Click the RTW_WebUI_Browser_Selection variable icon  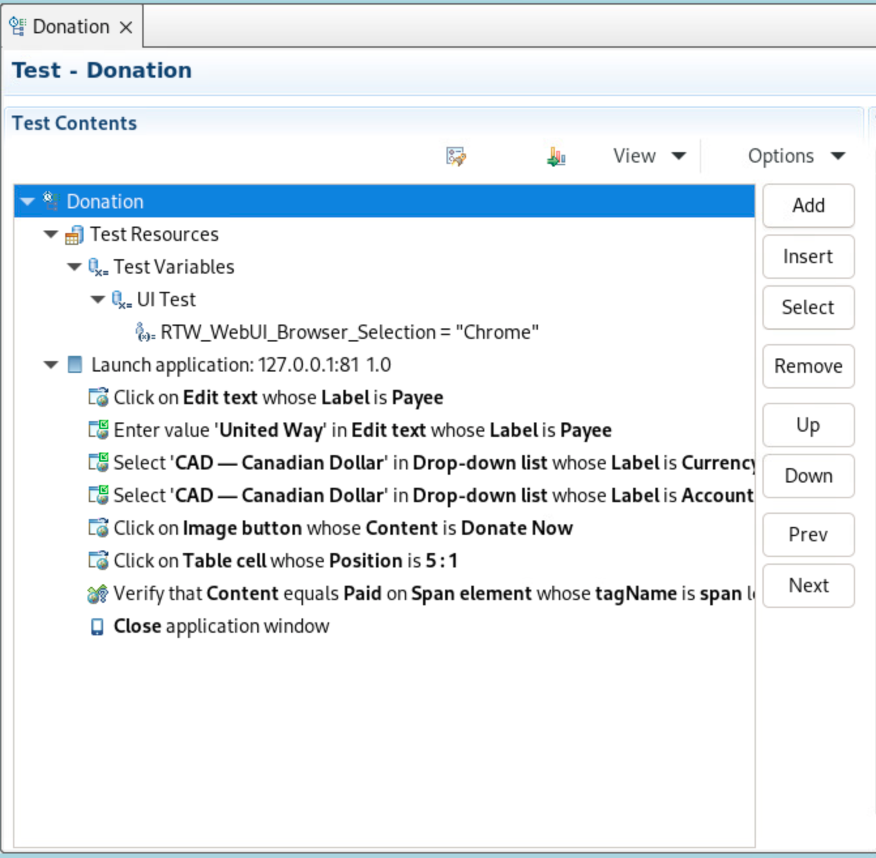pos(145,332)
